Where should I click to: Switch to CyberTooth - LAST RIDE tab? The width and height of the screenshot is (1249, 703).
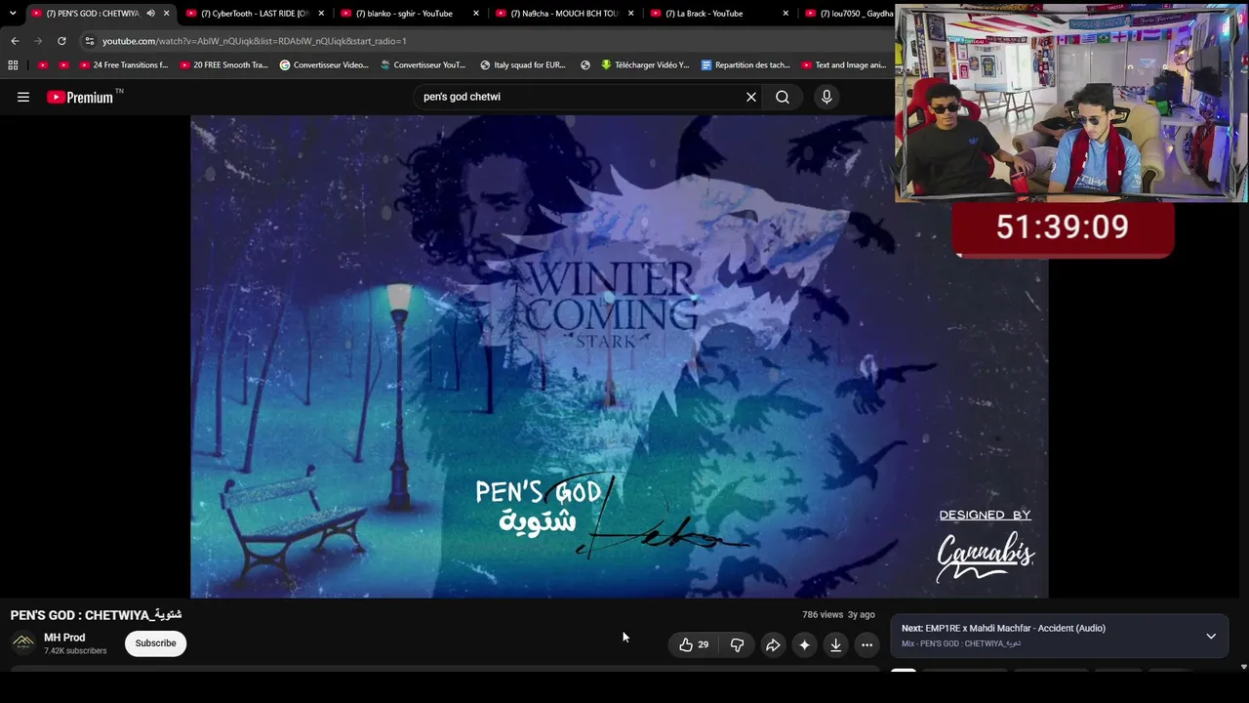pos(255,14)
